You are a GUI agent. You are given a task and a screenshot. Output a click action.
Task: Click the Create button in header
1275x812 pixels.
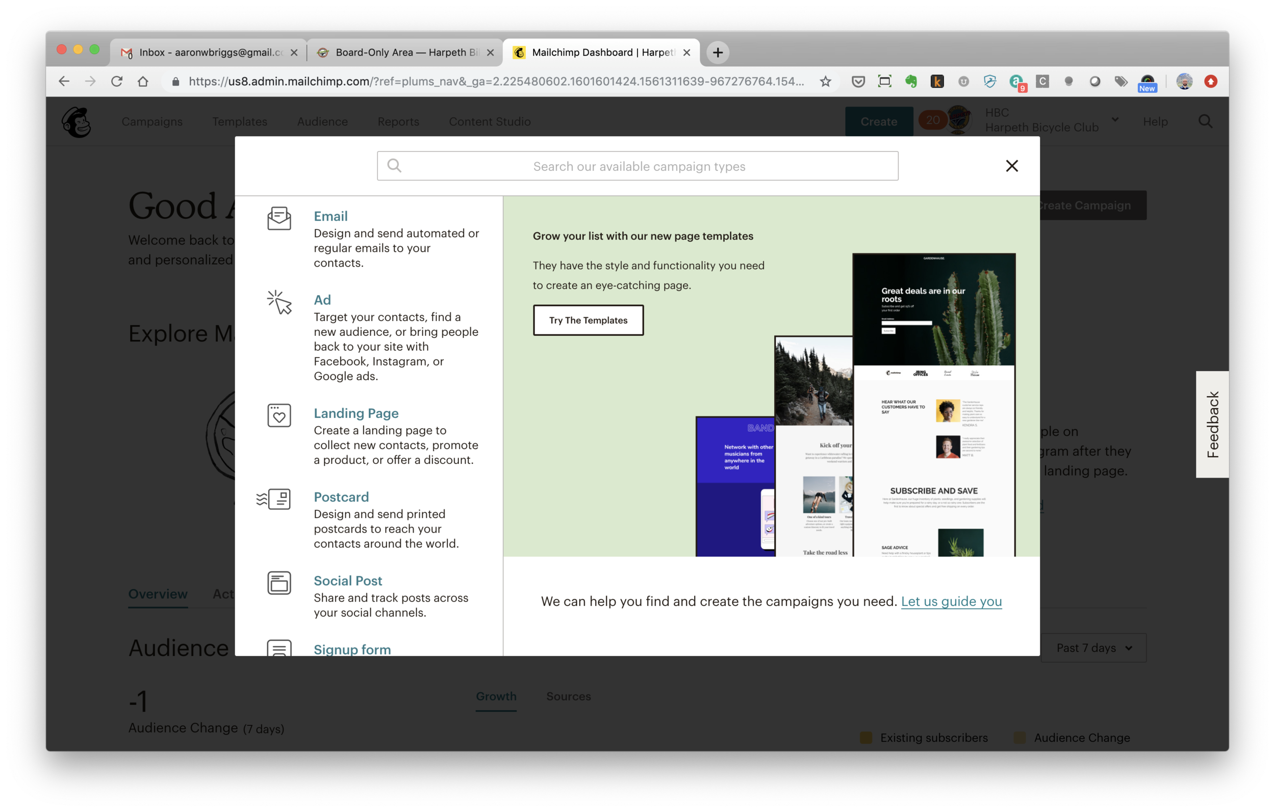[879, 121]
